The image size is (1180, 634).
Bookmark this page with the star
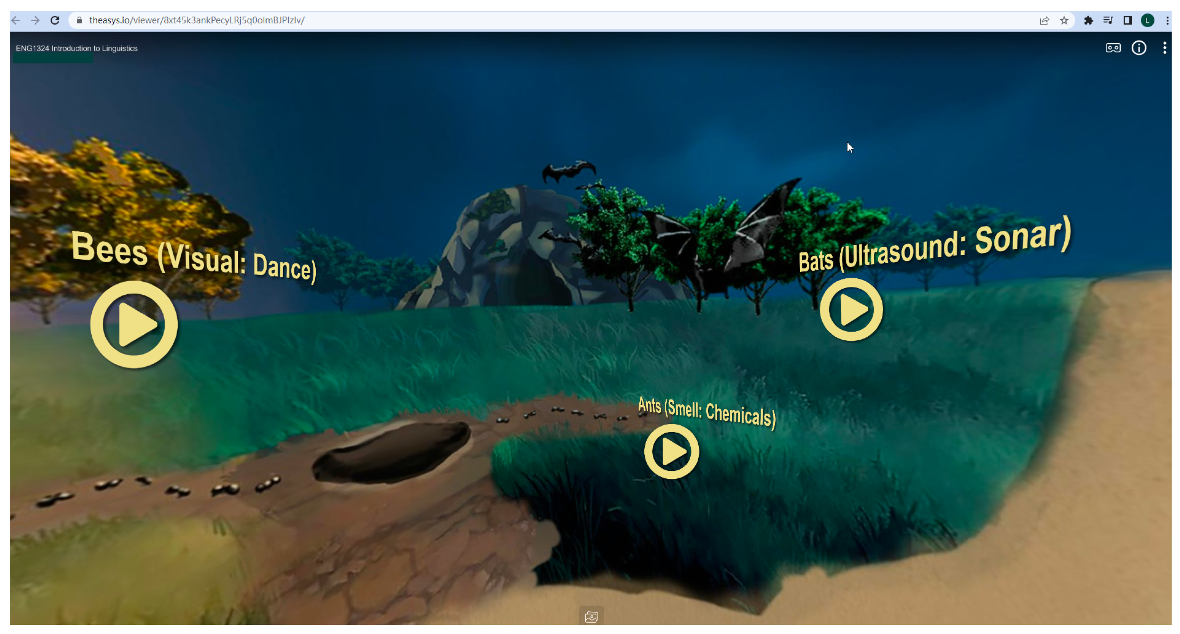click(1064, 20)
